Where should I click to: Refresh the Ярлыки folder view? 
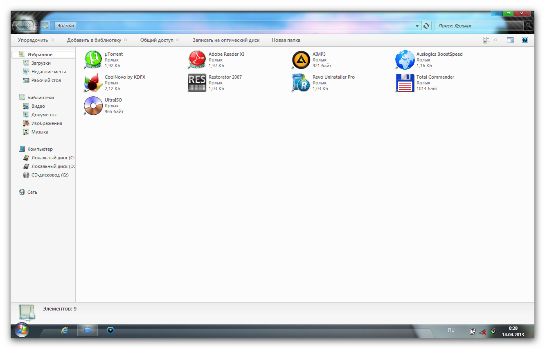pyautogui.click(x=426, y=26)
